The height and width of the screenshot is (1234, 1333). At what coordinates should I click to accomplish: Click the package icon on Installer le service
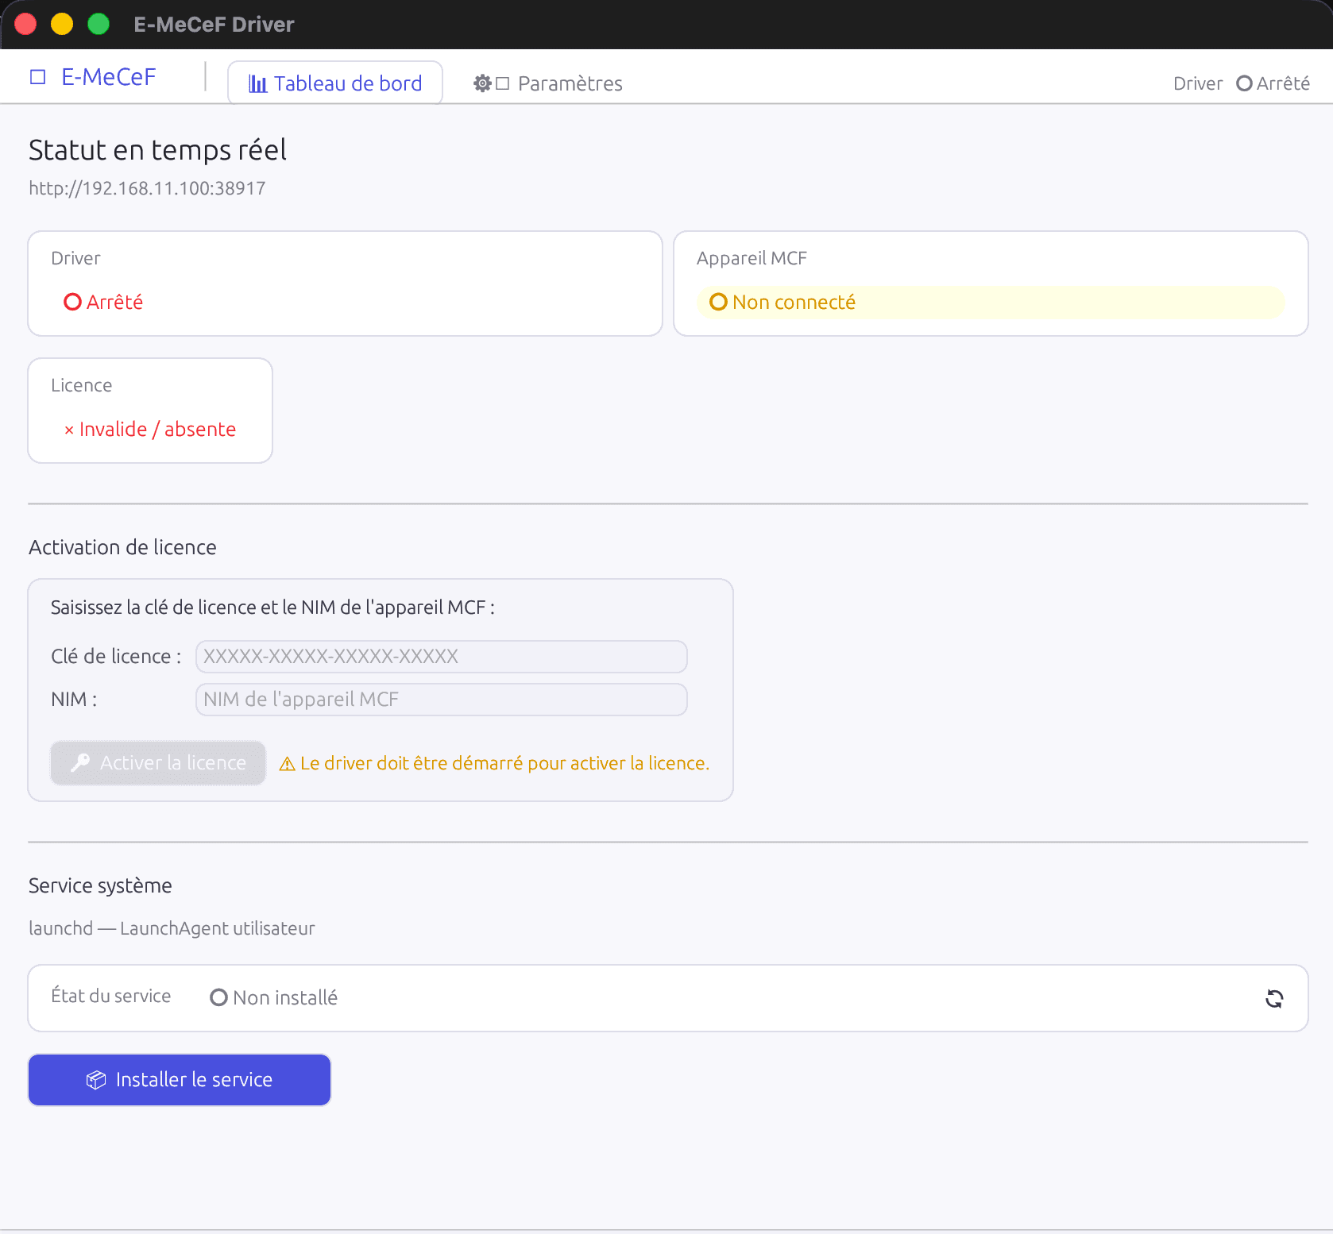(x=96, y=1080)
